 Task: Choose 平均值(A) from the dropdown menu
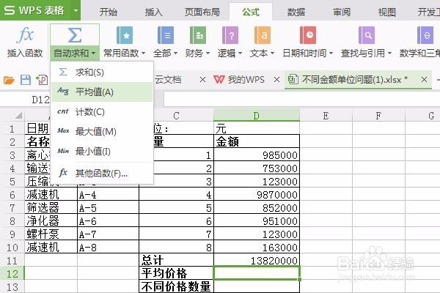[x=102, y=92]
